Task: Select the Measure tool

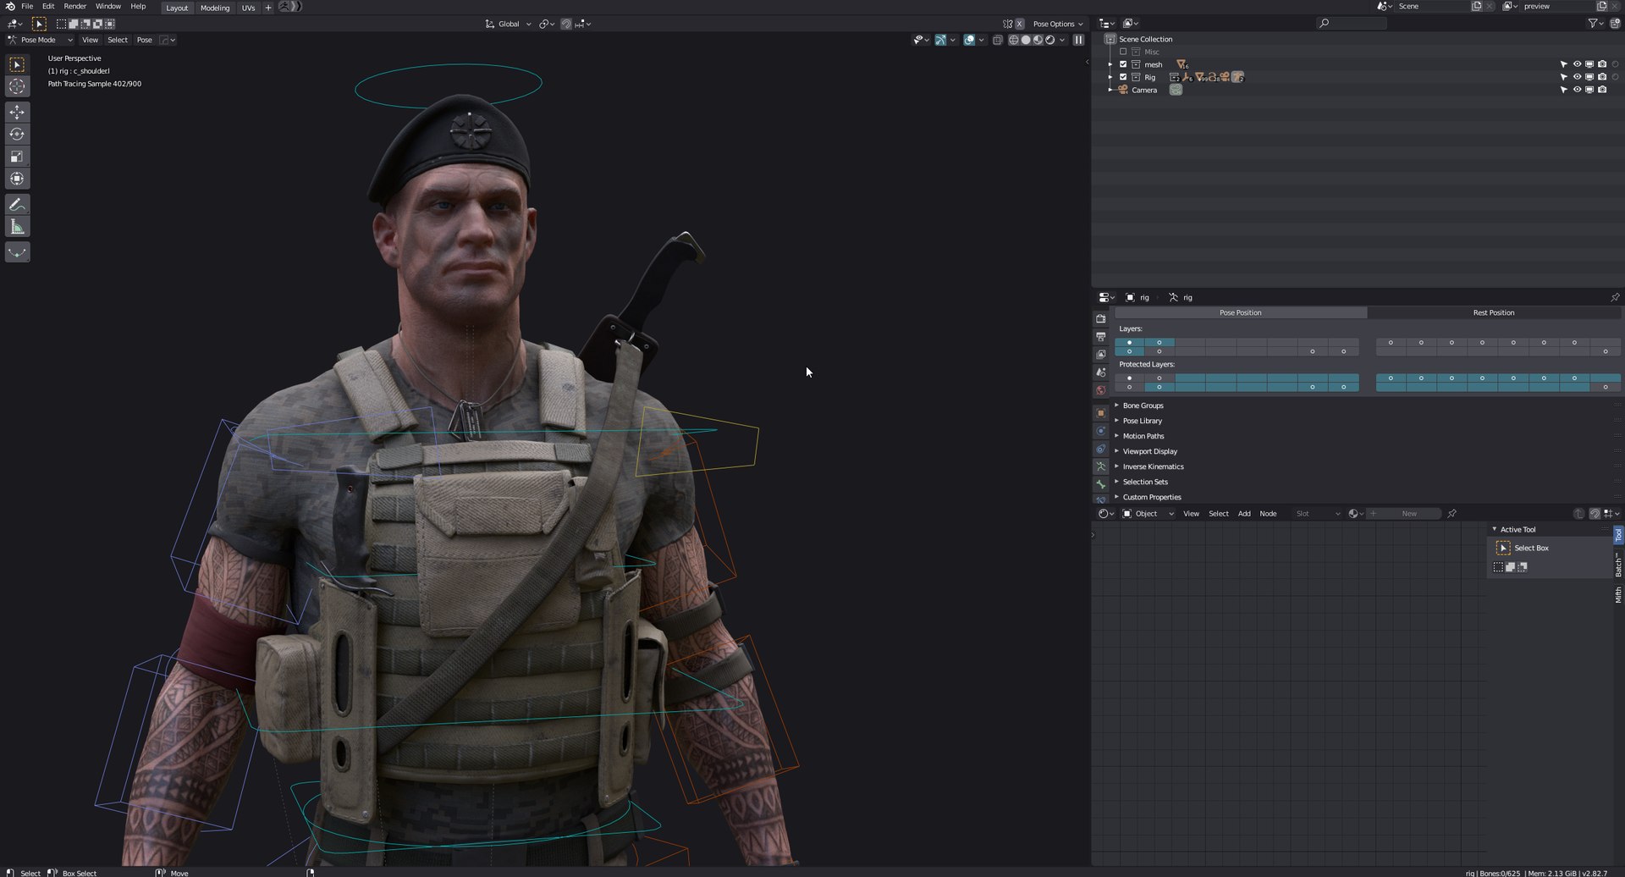Action: tap(17, 227)
